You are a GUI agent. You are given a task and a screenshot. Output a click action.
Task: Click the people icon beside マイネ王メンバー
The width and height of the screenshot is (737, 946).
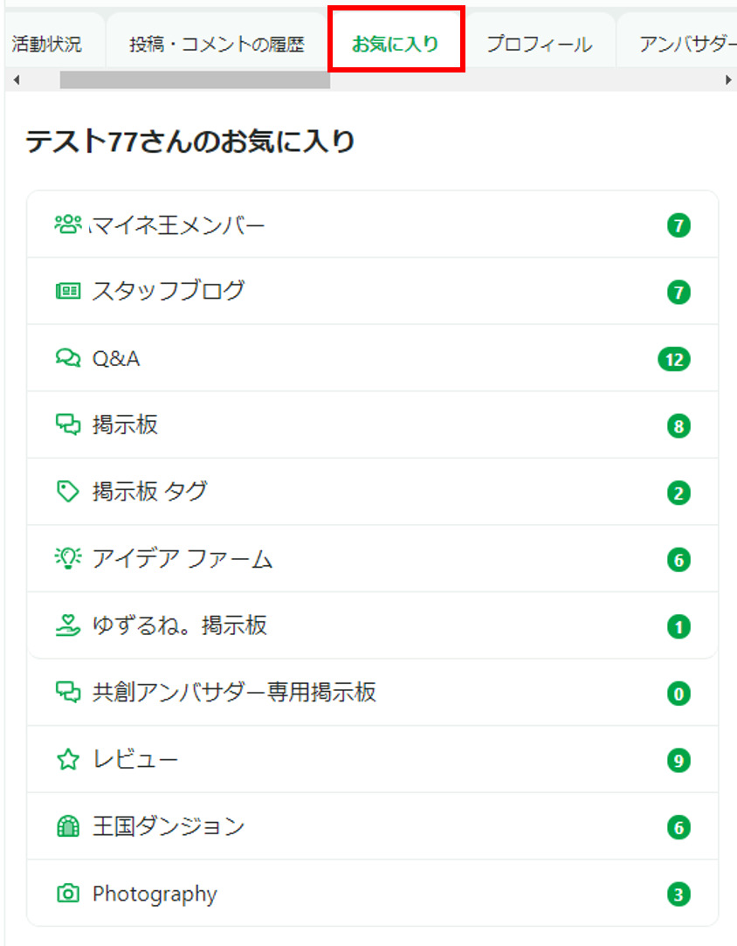(67, 224)
